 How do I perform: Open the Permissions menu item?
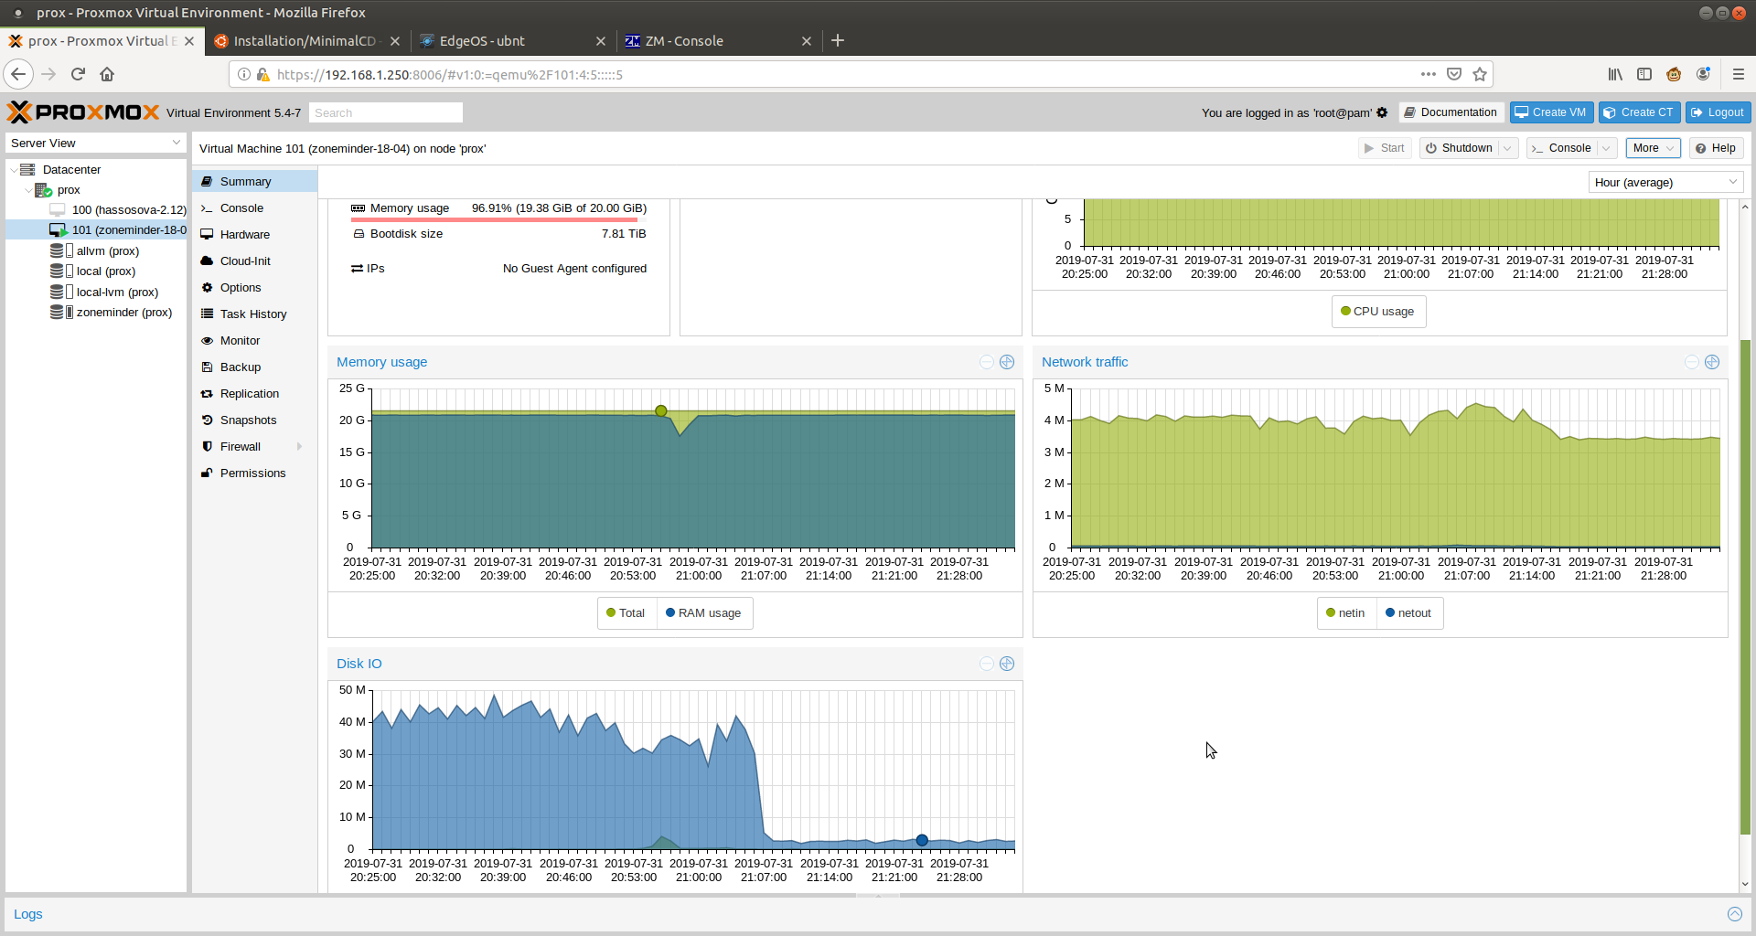[254, 473]
